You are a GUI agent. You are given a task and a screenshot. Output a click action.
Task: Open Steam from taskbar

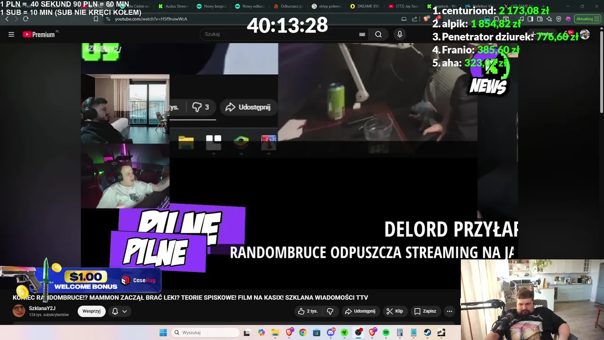click(x=428, y=332)
